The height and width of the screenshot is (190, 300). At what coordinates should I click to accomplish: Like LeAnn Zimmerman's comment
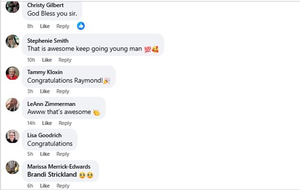pos(47,123)
